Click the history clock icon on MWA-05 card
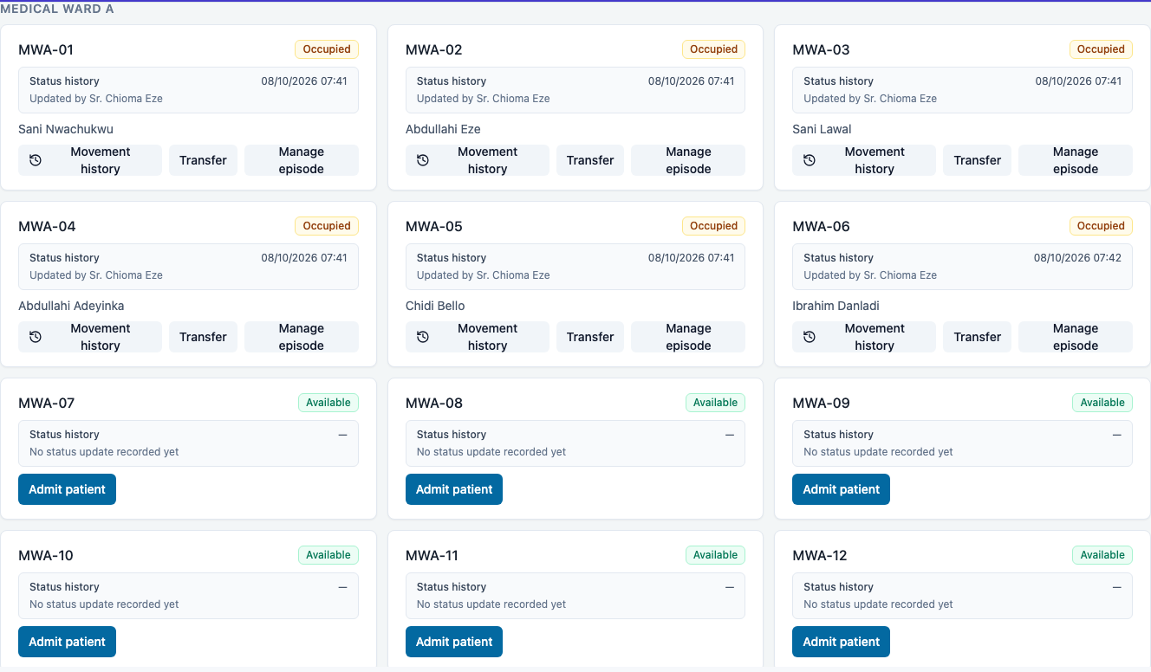This screenshot has height=672, width=1151. pos(423,337)
